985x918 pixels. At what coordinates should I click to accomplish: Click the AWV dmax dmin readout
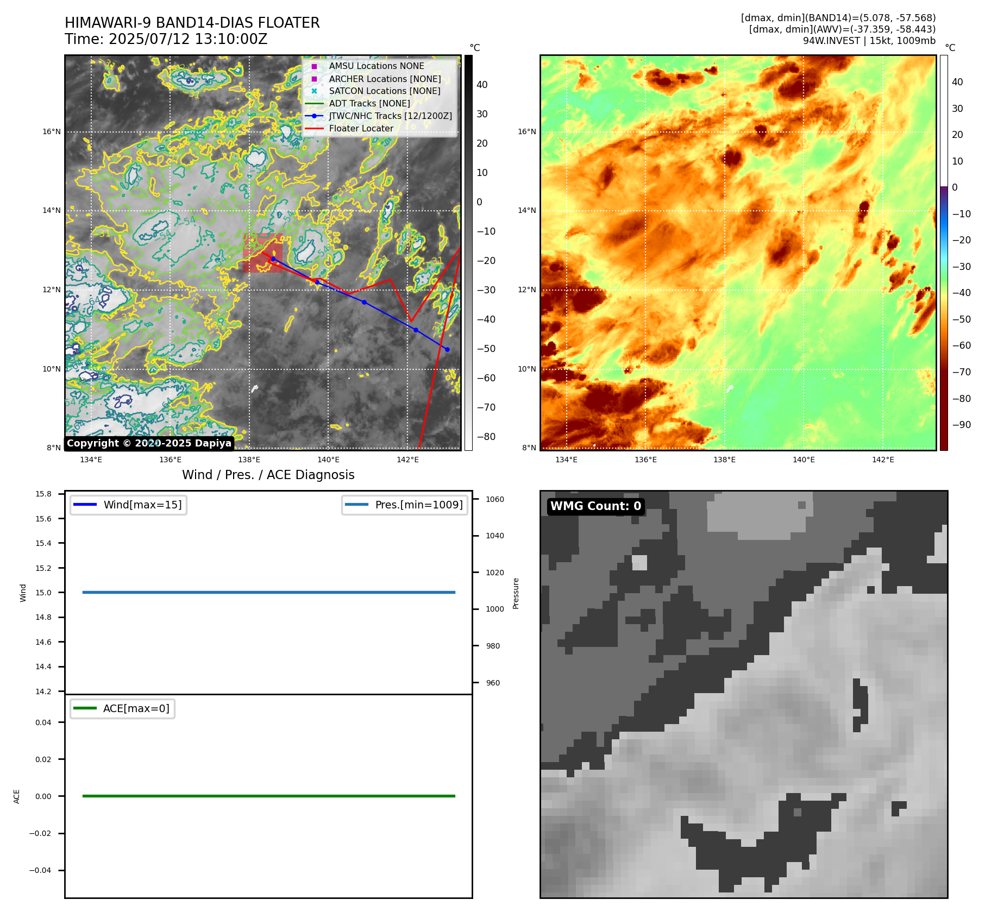point(842,29)
